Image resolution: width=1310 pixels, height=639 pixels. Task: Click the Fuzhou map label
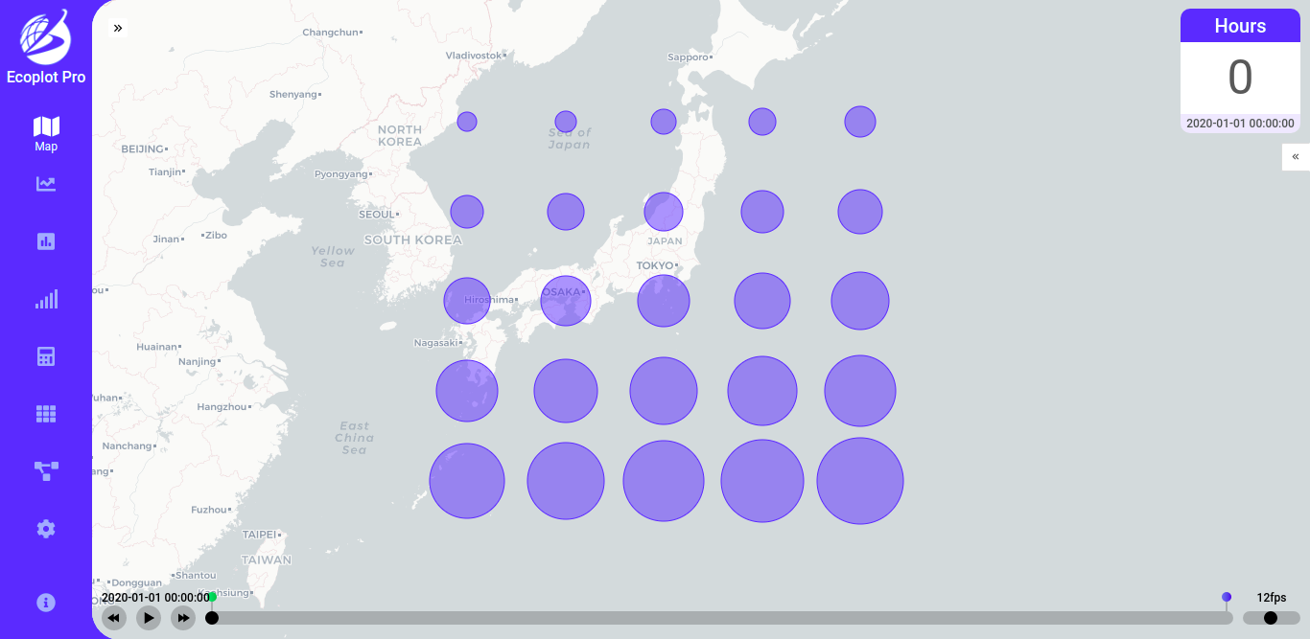pos(209,510)
